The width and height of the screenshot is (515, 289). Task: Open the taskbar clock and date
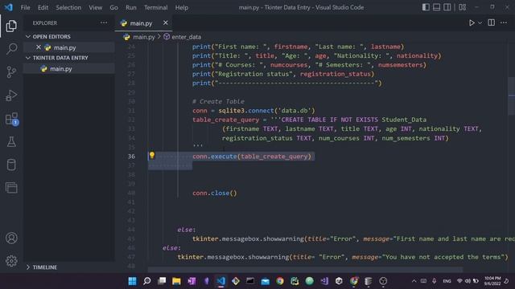492,281
